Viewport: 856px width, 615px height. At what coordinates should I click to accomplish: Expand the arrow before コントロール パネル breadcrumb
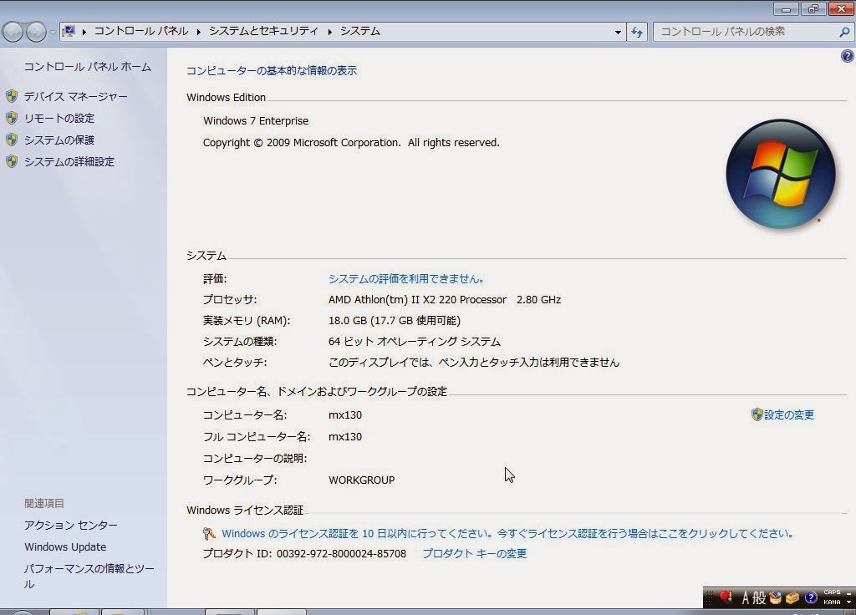[84, 32]
